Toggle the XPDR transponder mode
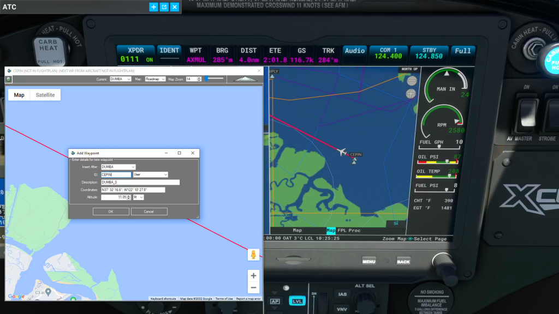 point(136,55)
